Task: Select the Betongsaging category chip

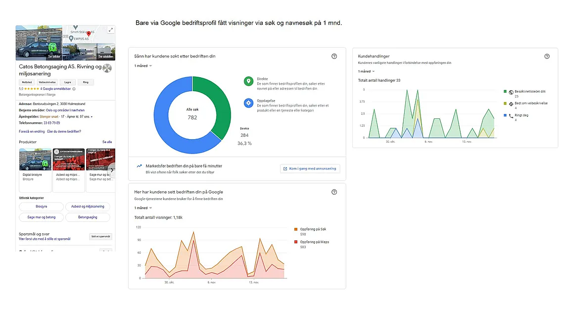Action: [88, 217]
